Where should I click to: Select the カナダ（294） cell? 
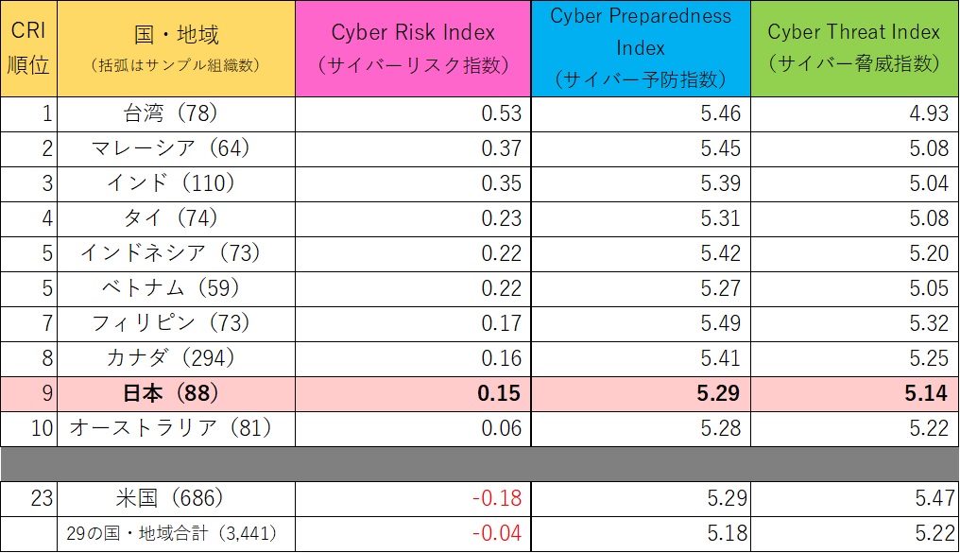coord(176,358)
